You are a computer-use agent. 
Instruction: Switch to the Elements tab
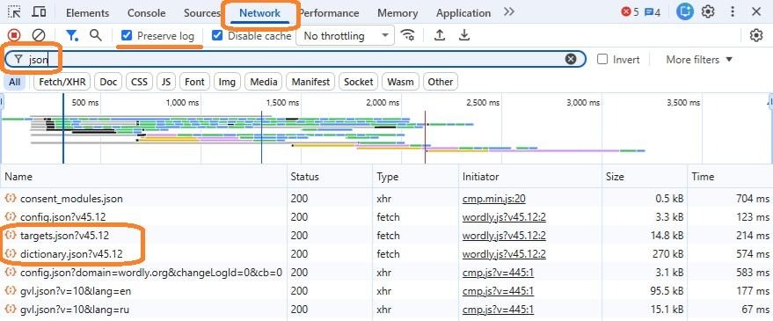tap(87, 13)
